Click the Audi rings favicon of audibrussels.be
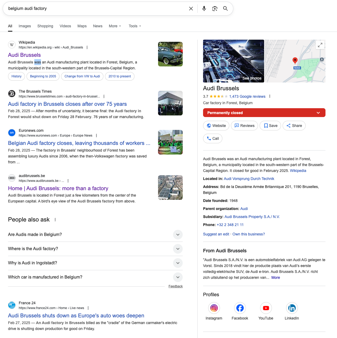This screenshot has width=337, height=338. (12, 178)
